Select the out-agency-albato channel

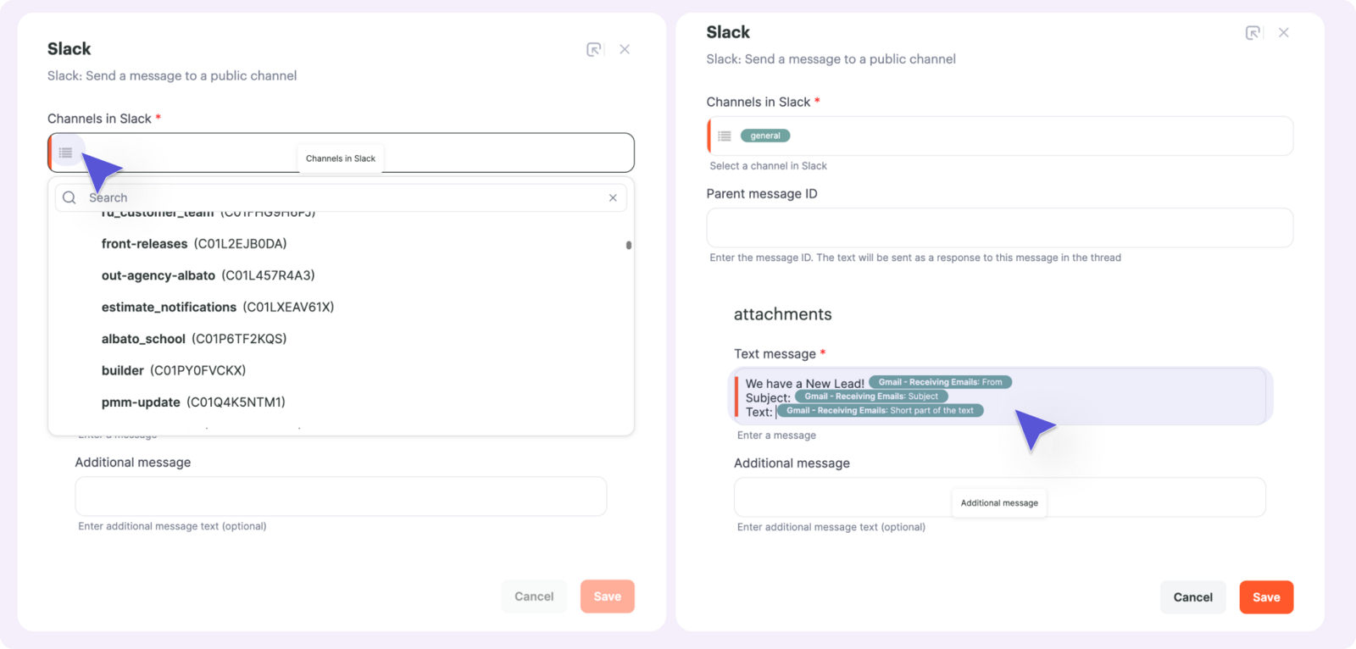tap(208, 275)
